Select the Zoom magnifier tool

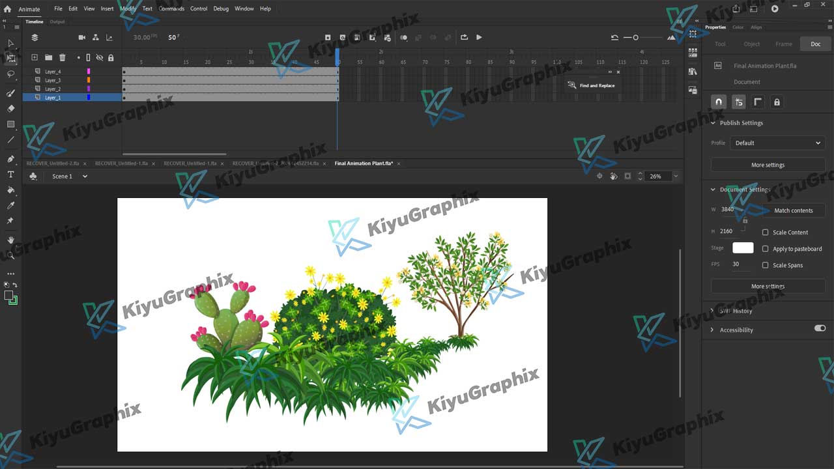tap(10, 255)
